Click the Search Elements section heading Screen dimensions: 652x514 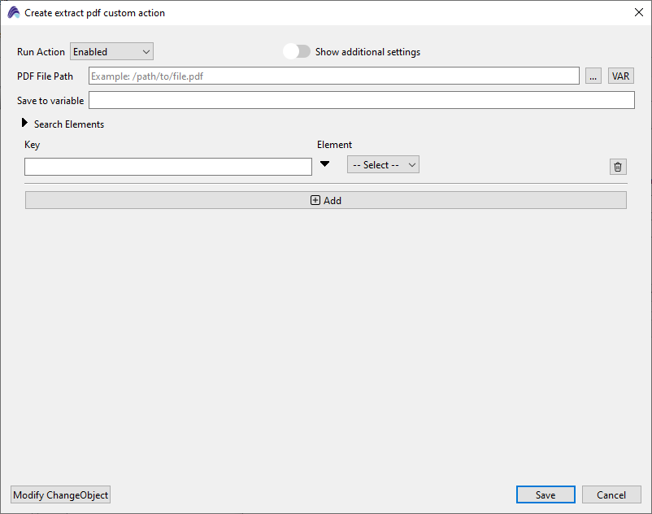tap(69, 124)
